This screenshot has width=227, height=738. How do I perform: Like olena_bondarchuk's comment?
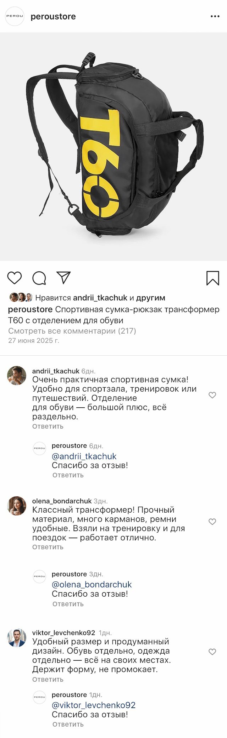212,522
